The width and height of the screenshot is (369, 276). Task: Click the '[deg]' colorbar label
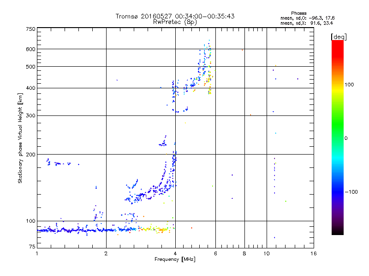click(x=339, y=37)
